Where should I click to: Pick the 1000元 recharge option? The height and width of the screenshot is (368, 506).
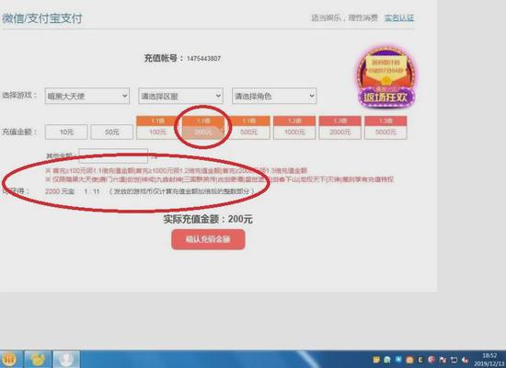294,128
